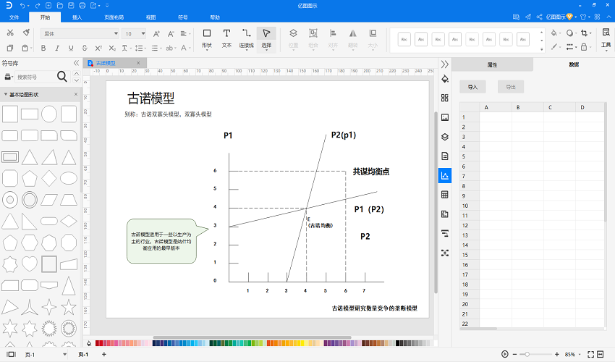The image size is (615, 362).
Task: Add a new page with plus button
Action: (104, 354)
